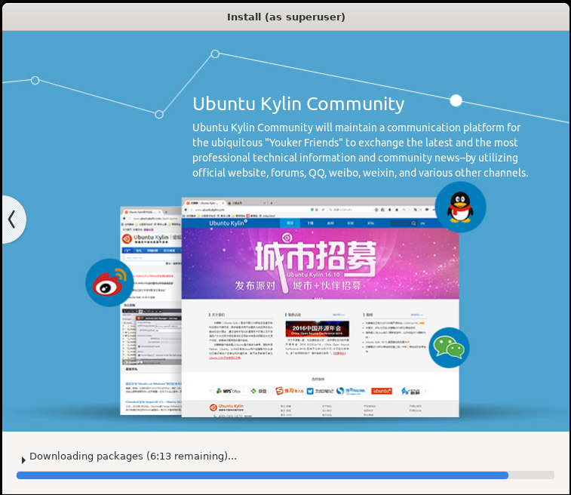Screen dimensions: 571x495
Task: Click the pink Ubuntu Kylin 16.10 banner image
Action: pyautogui.click(x=320, y=263)
